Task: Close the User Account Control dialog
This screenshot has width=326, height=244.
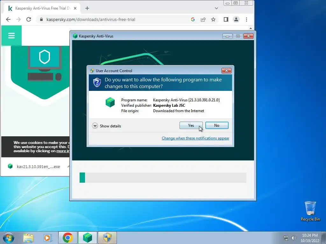Action: point(226,71)
